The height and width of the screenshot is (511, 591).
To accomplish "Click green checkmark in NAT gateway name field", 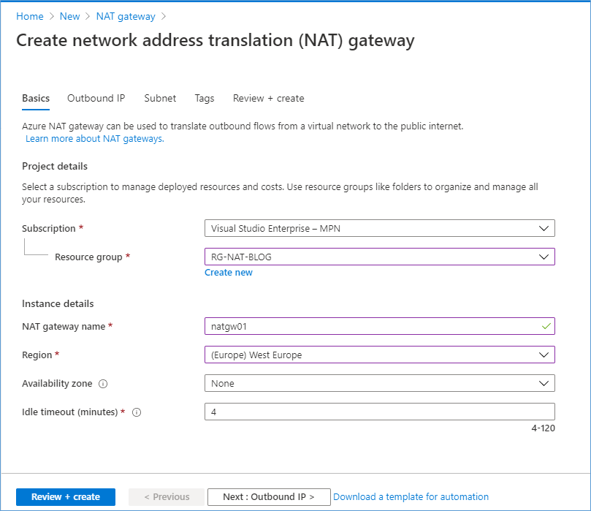I will point(546,326).
